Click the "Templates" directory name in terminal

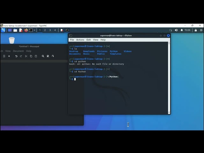(115, 54)
